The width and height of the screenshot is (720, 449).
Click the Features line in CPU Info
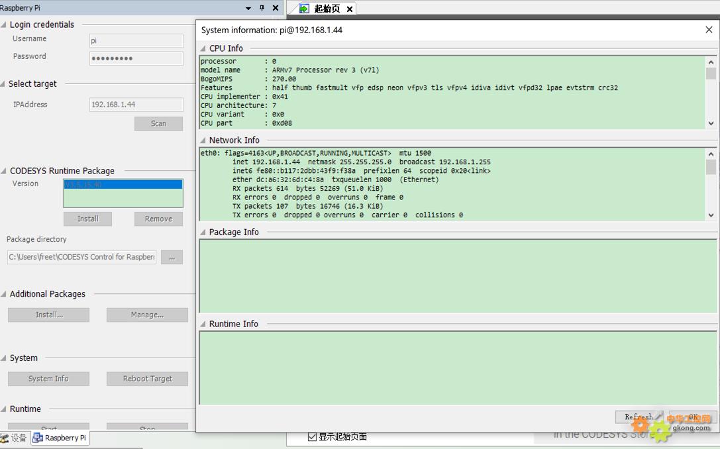point(409,87)
